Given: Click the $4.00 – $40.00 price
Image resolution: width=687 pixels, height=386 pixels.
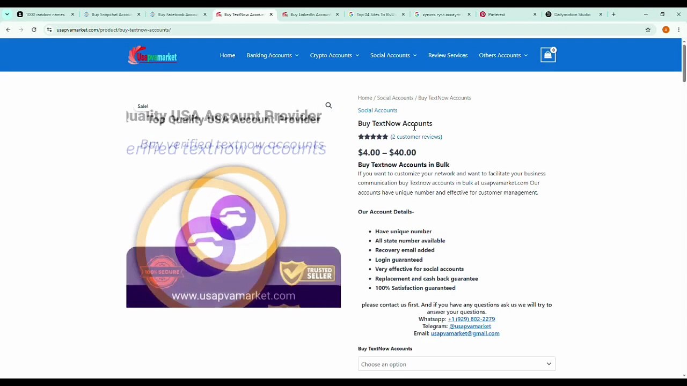Looking at the screenshot, I should point(387,153).
